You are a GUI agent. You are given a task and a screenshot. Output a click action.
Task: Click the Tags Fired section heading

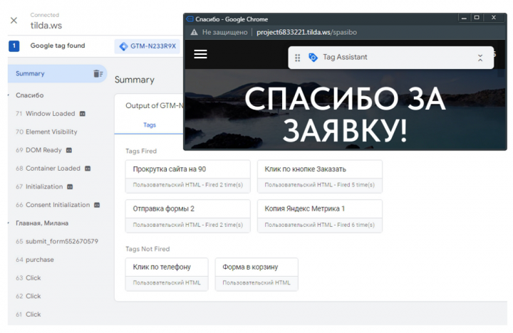(141, 151)
